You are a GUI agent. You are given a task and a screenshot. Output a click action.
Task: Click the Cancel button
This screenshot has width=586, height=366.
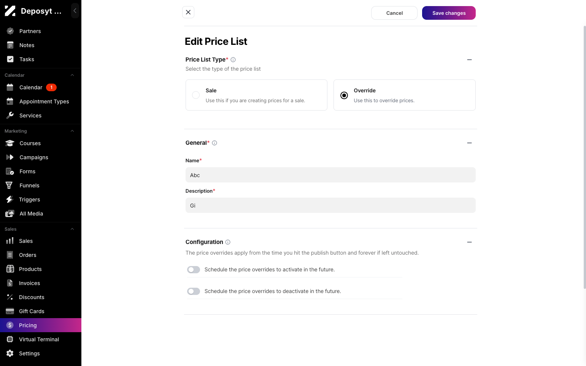tap(394, 13)
